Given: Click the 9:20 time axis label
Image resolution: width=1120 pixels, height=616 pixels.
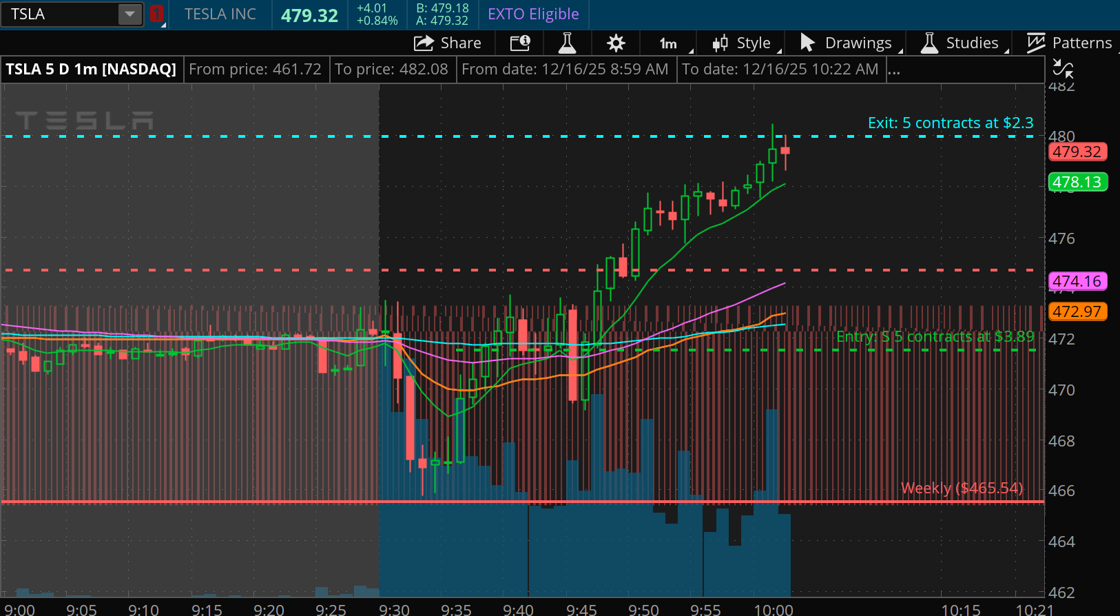Looking at the screenshot, I should pyautogui.click(x=269, y=609).
